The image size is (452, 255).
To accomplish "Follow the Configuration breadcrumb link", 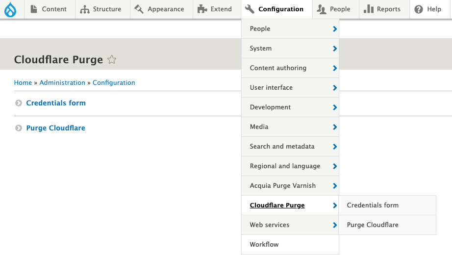I will tap(114, 83).
